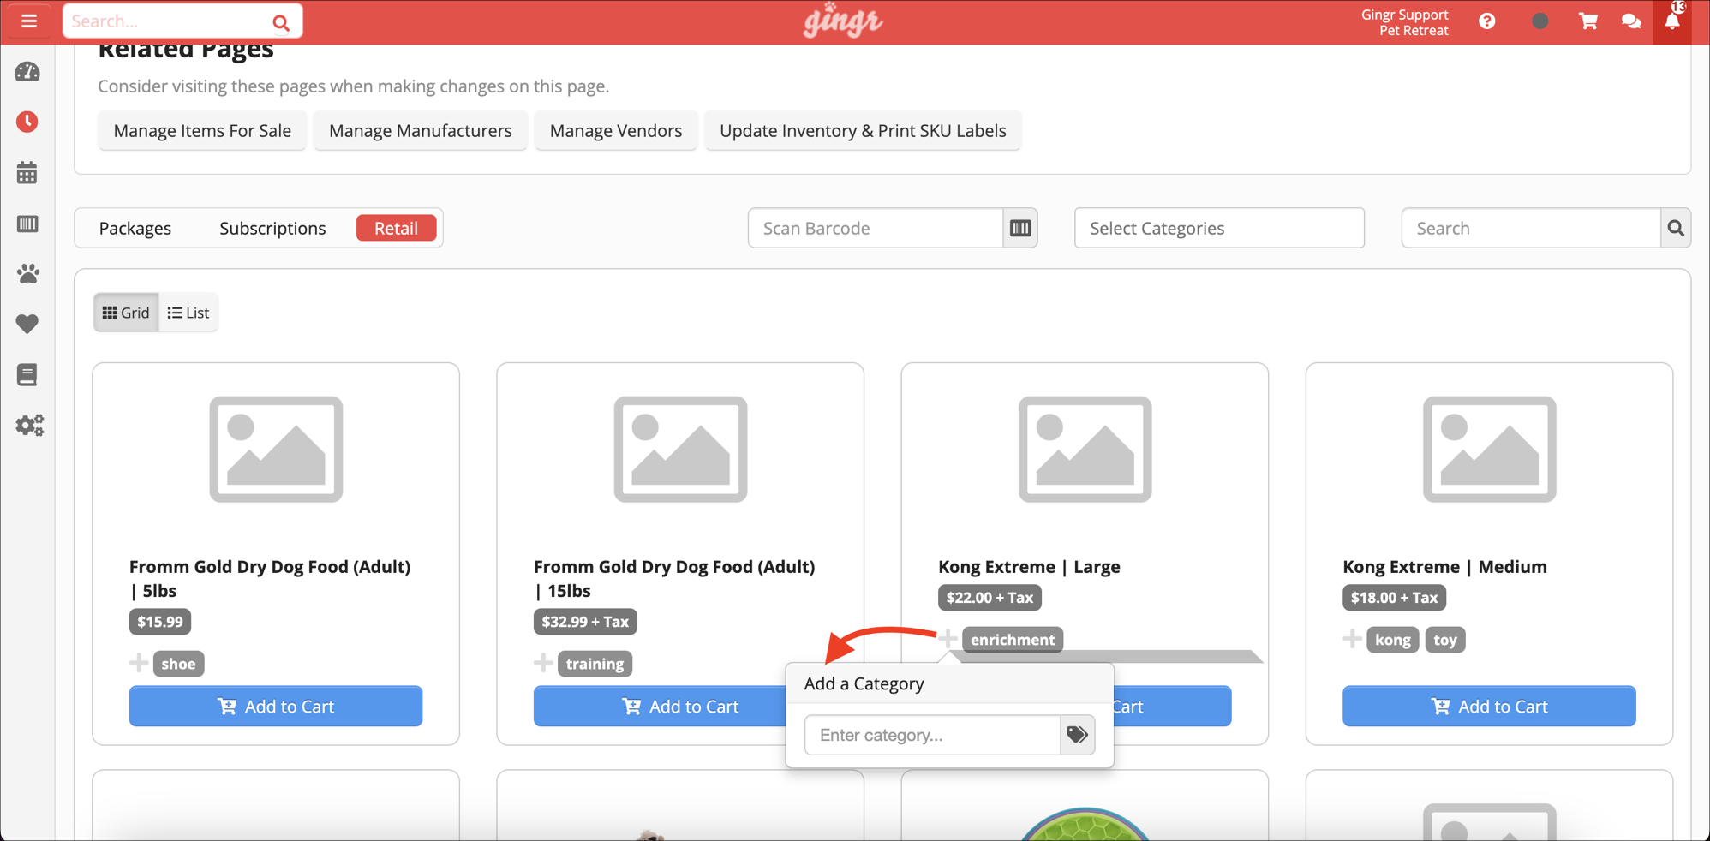Click the shoe category tag

tap(178, 663)
